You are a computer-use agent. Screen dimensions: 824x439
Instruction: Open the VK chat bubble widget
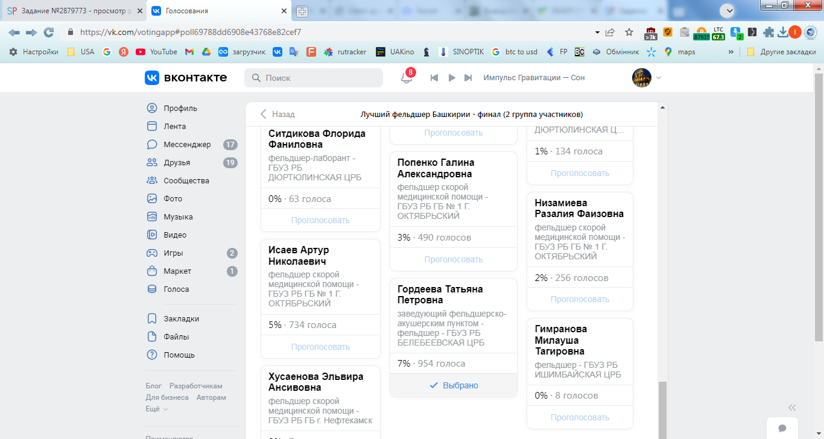coord(782,428)
